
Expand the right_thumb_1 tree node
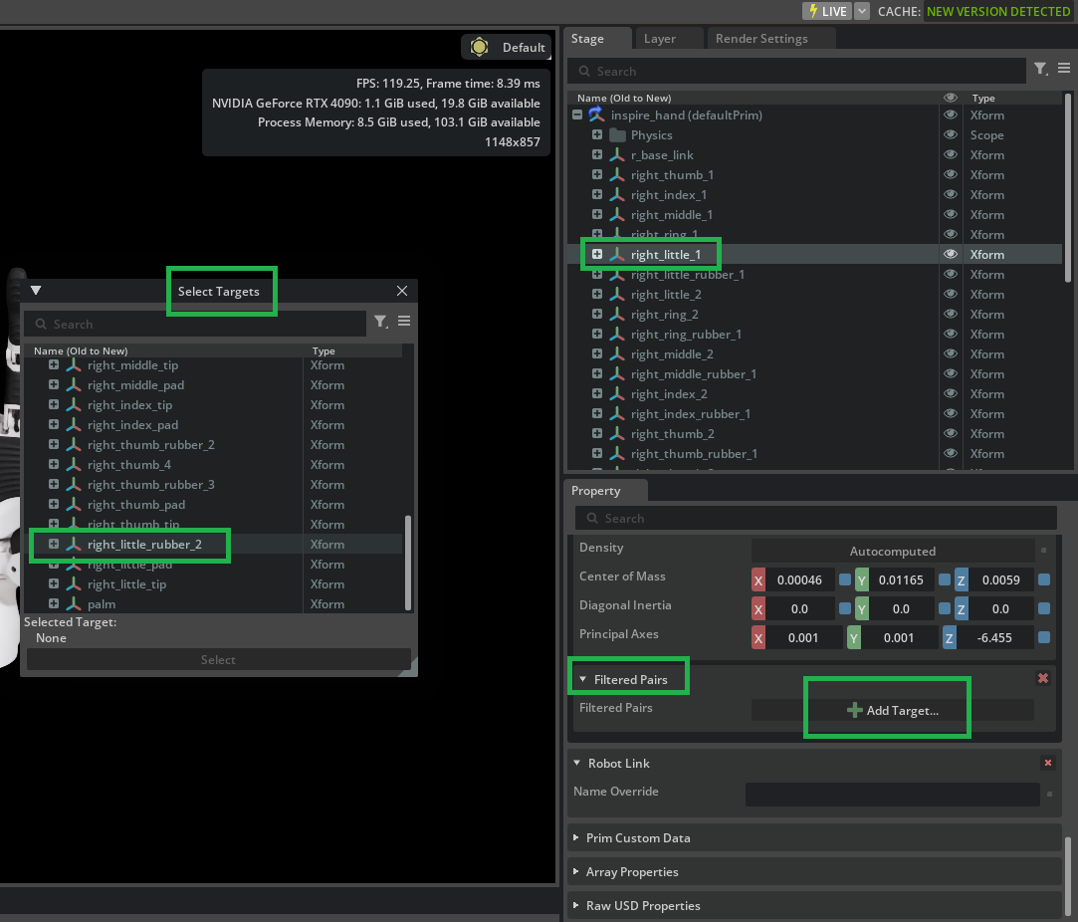tap(596, 174)
